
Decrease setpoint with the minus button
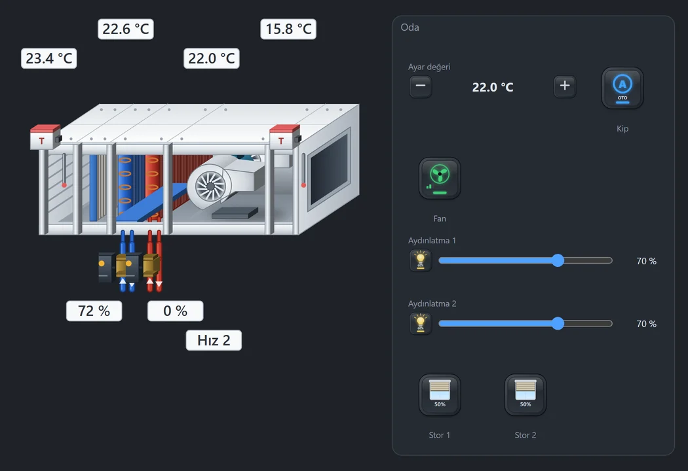pyautogui.click(x=421, y=86)
